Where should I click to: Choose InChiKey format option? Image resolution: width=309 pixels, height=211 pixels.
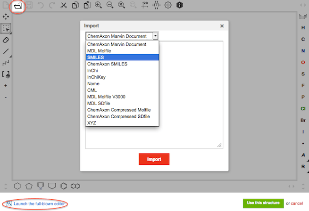coord(122,77)
